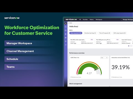The height and width of the screenshot is (99, 133).
Task: Click the home breadcrumb icon
Action: (69, 23)
